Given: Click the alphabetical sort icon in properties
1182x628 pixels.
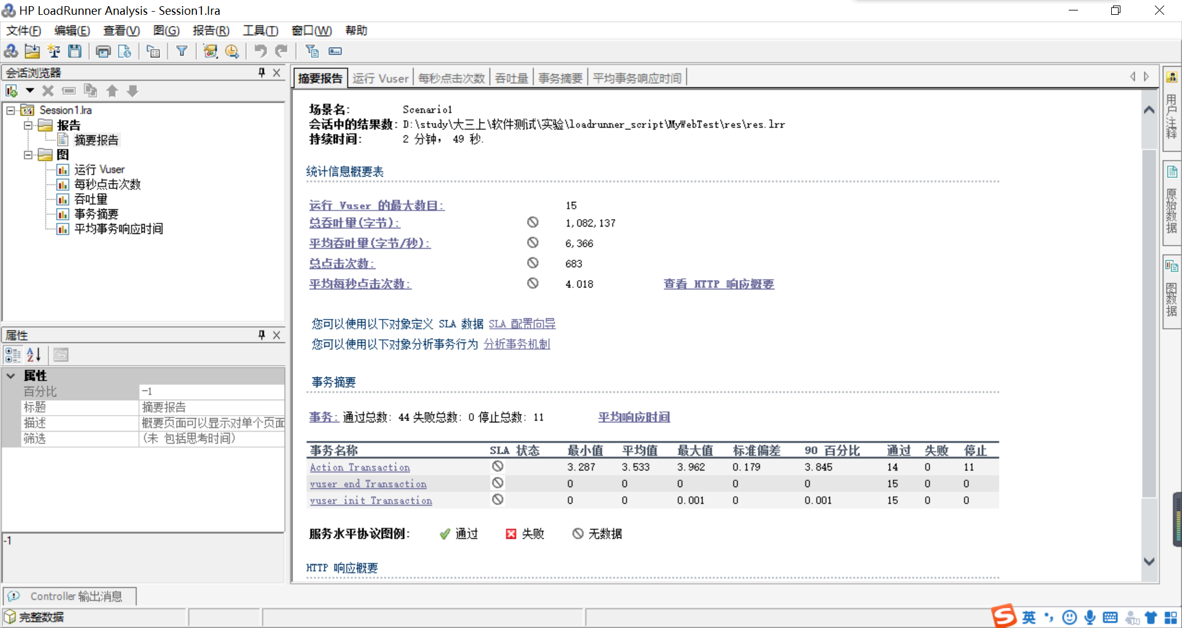Looking at the screenshot, I should tap(33, 355).
